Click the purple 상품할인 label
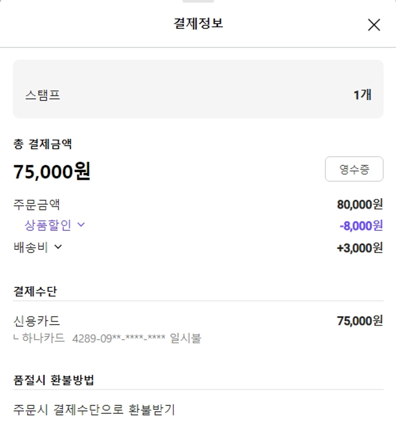396x443 pixels. tap(48, 225)
